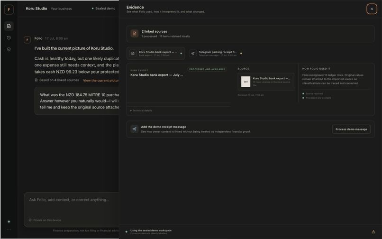Screen dimensions: 382x239
Task: Click the warning triangle icon in footer
Action: point(373,232)
